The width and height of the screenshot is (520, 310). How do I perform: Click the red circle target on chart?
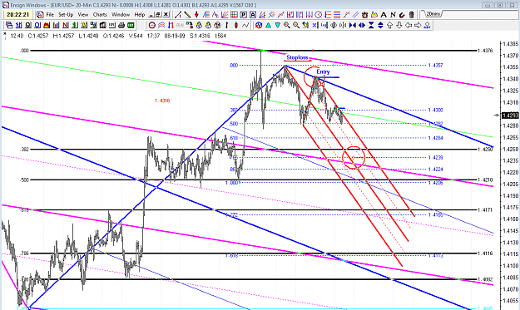click(354, 158)
